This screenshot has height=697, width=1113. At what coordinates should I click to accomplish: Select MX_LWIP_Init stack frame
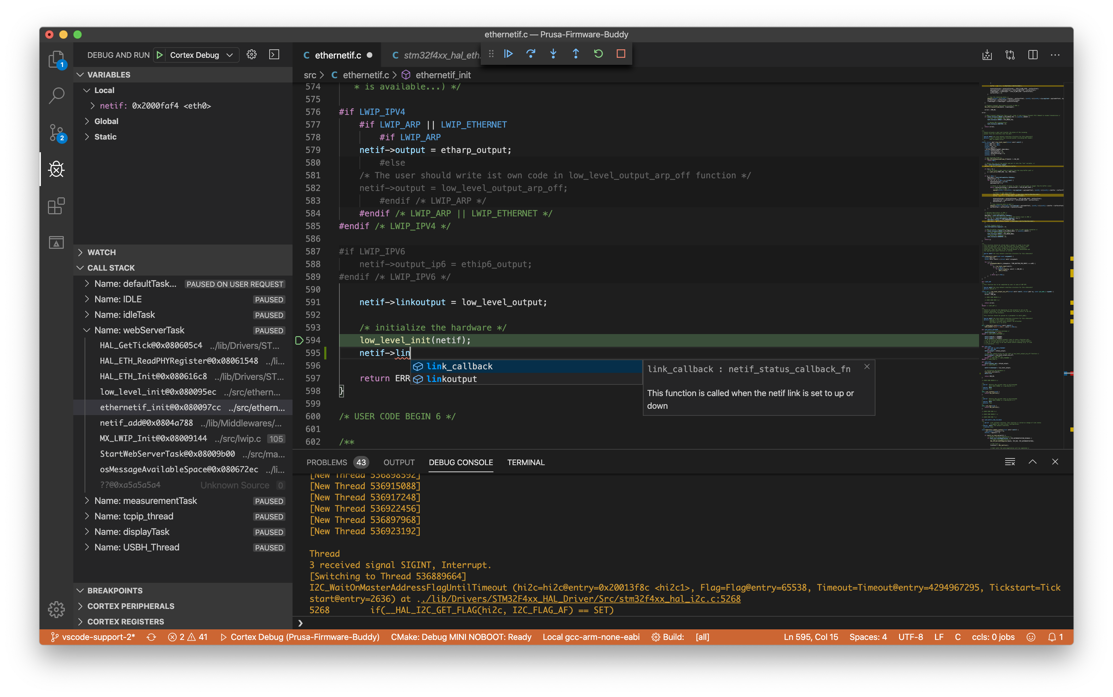183,439
